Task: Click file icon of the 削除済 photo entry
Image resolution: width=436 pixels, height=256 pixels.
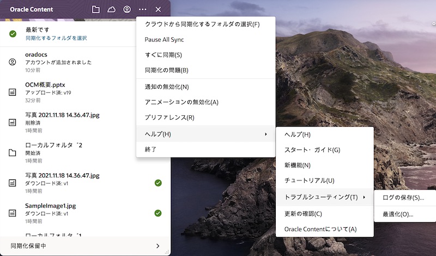Action: 12,122
